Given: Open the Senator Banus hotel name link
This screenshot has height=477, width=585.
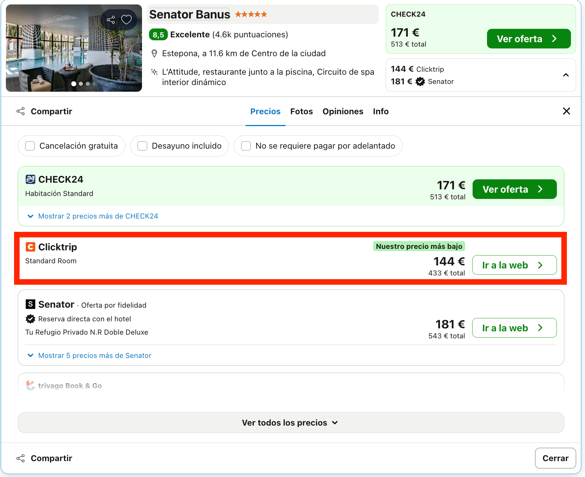Looking at the screenshot, I should [190, 14].
